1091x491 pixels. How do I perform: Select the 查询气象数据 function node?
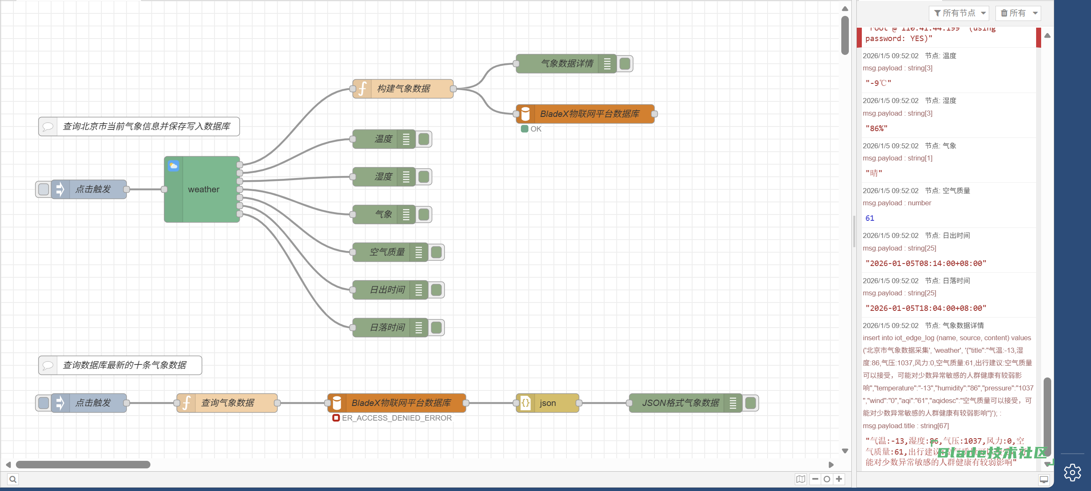228,403
